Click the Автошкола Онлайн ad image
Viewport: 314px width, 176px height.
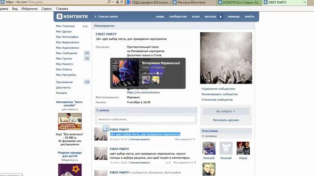pyautogui.click(x=70, y=122)
